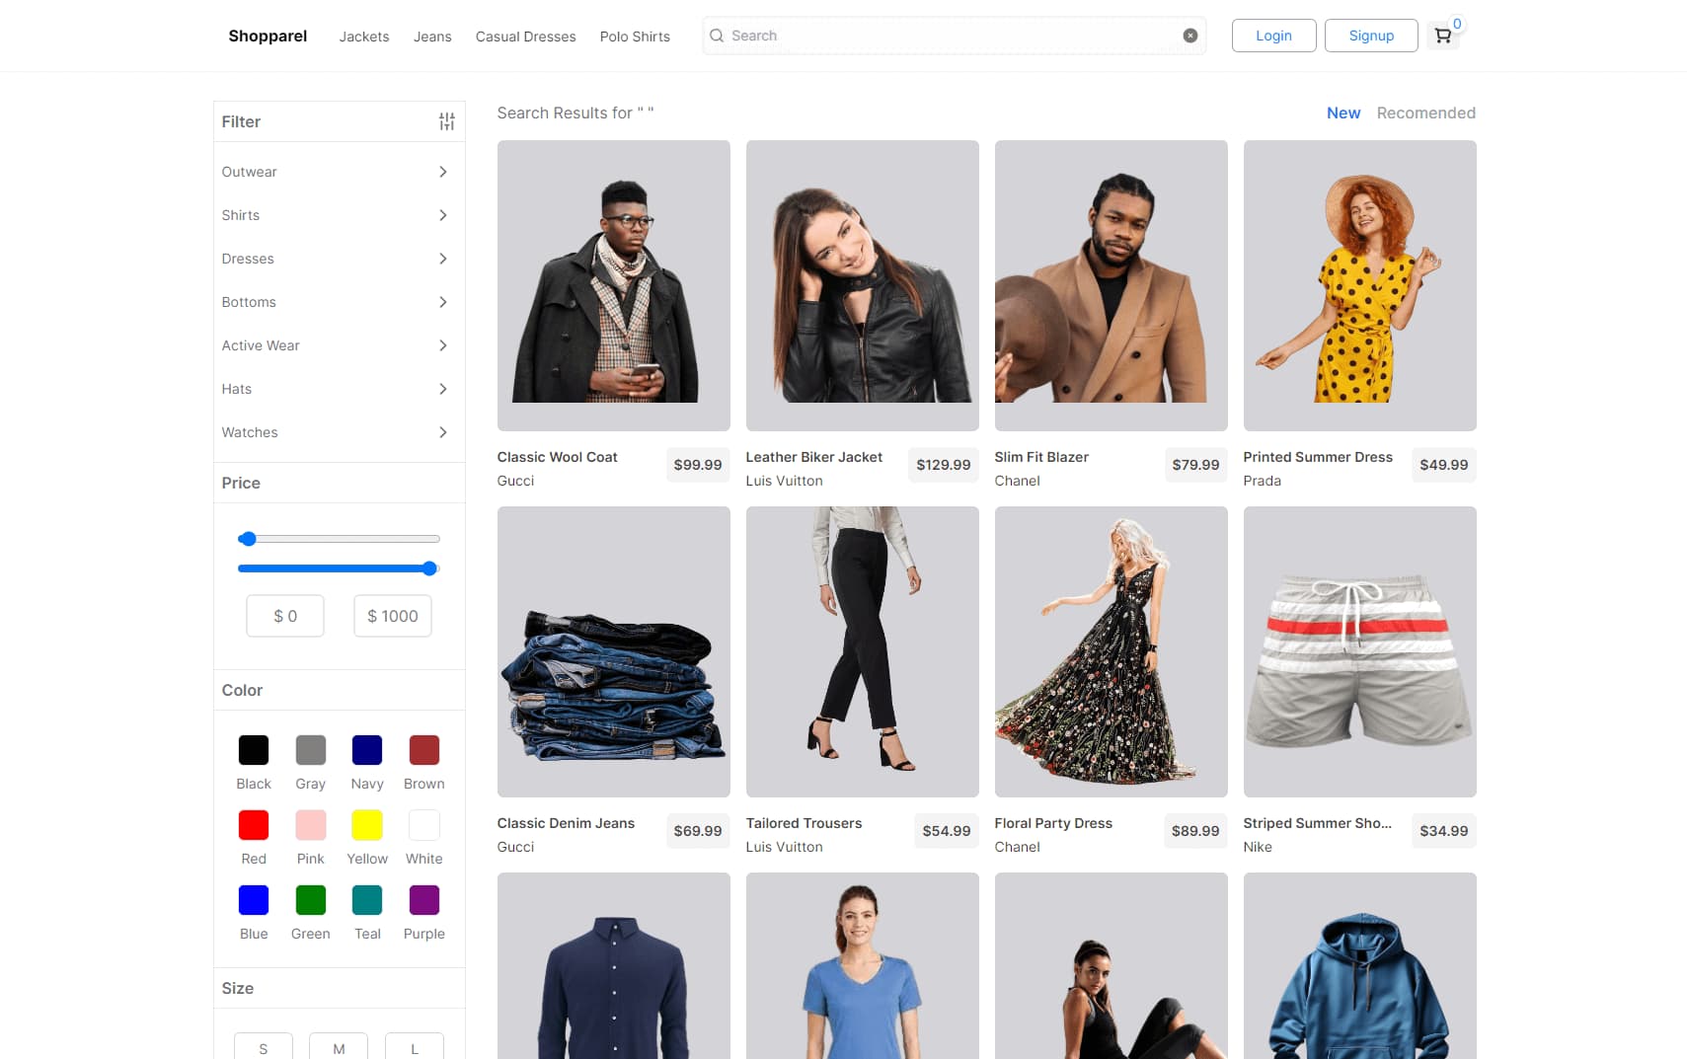
Task: Select the Teal color swatch
Action: 366,900
